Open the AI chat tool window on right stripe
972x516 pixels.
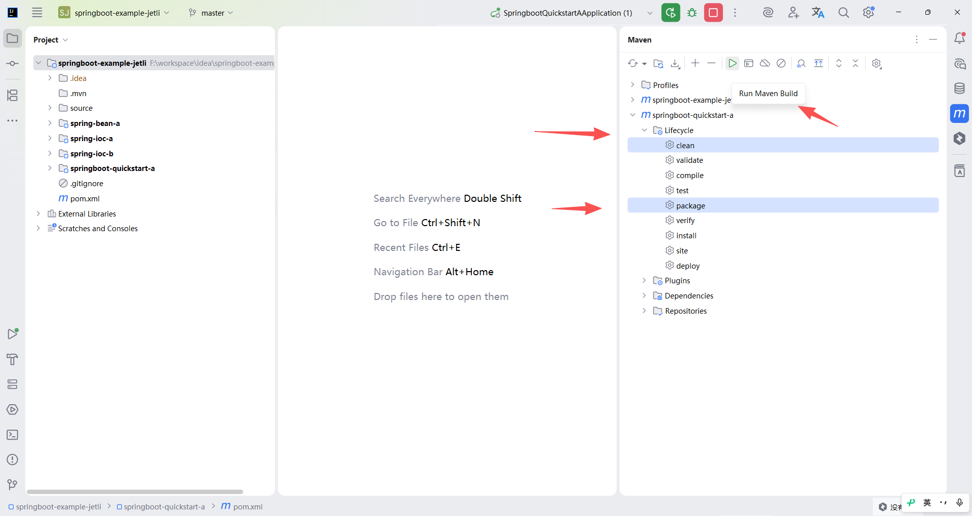[959, 64]
